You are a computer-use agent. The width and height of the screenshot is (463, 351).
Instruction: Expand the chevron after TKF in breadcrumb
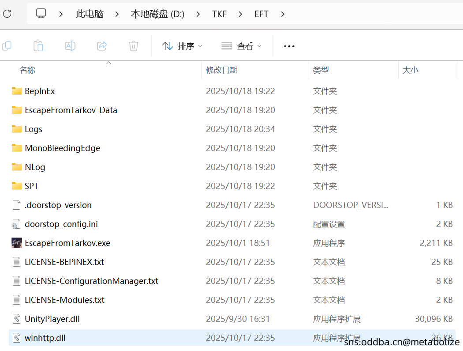pyautogui.click(x=240, y=14)
